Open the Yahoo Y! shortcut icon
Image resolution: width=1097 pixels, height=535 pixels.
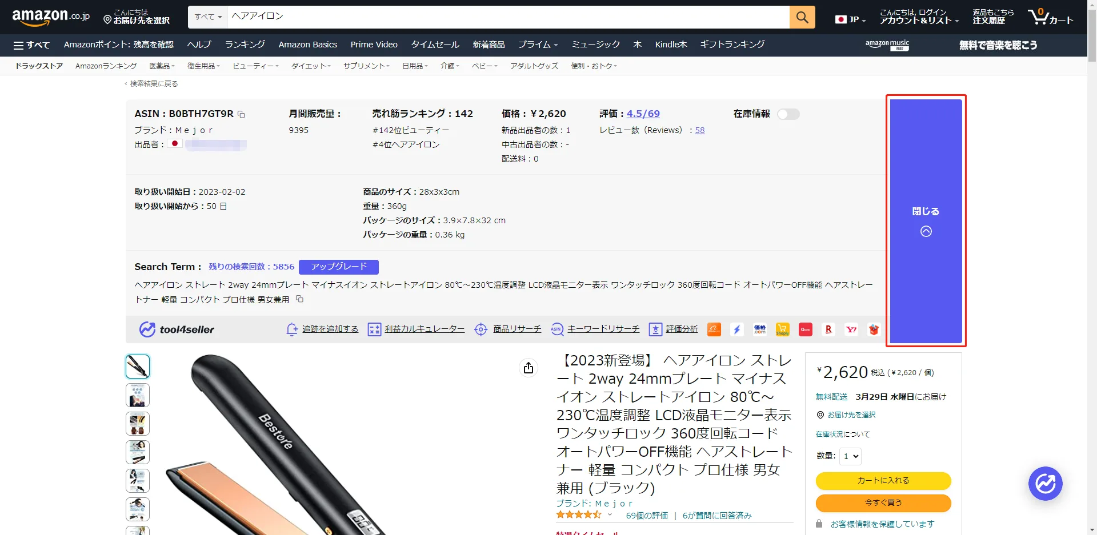tap(851, 329)
